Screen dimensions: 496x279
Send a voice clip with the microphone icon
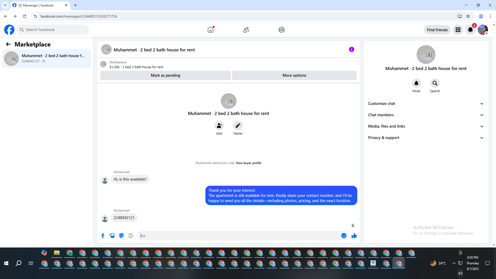pos(103,236)
